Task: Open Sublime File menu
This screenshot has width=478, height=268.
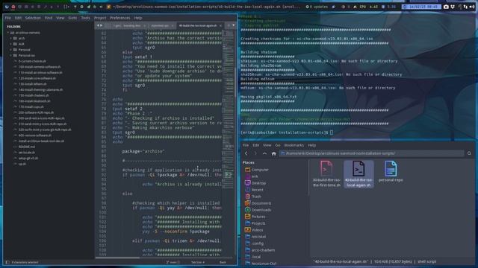Action: pyautogui.click(x=8, y=18)
